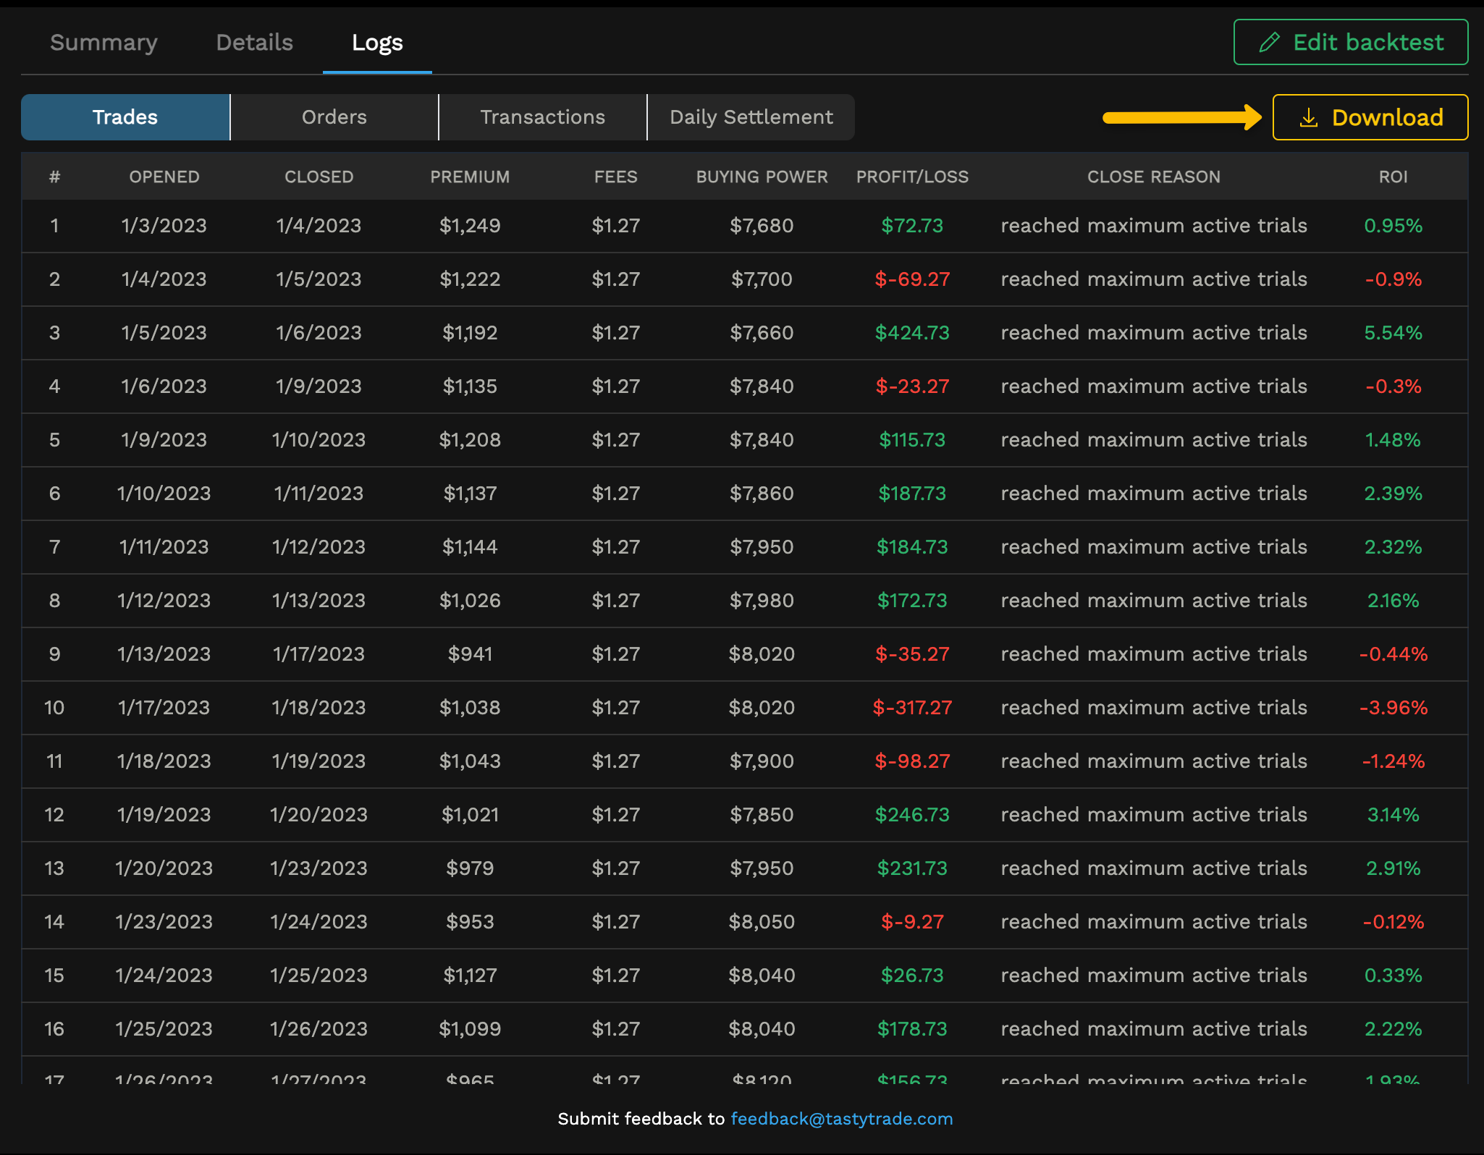The height and width of the screenshot is (1155, 1484).
Task: Click the OPENED column header
Action: [164, 177]
